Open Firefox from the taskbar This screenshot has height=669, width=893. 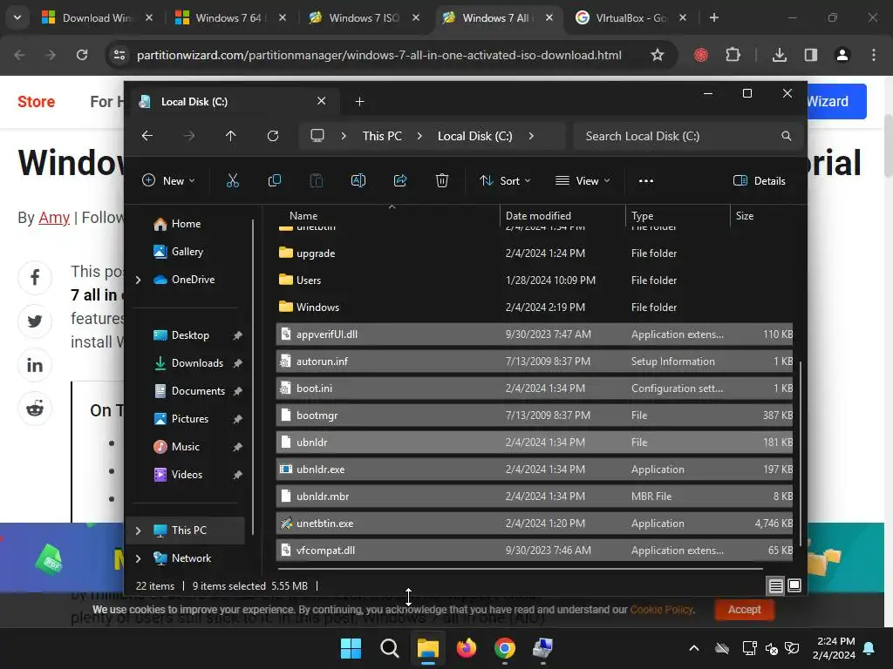467,648
